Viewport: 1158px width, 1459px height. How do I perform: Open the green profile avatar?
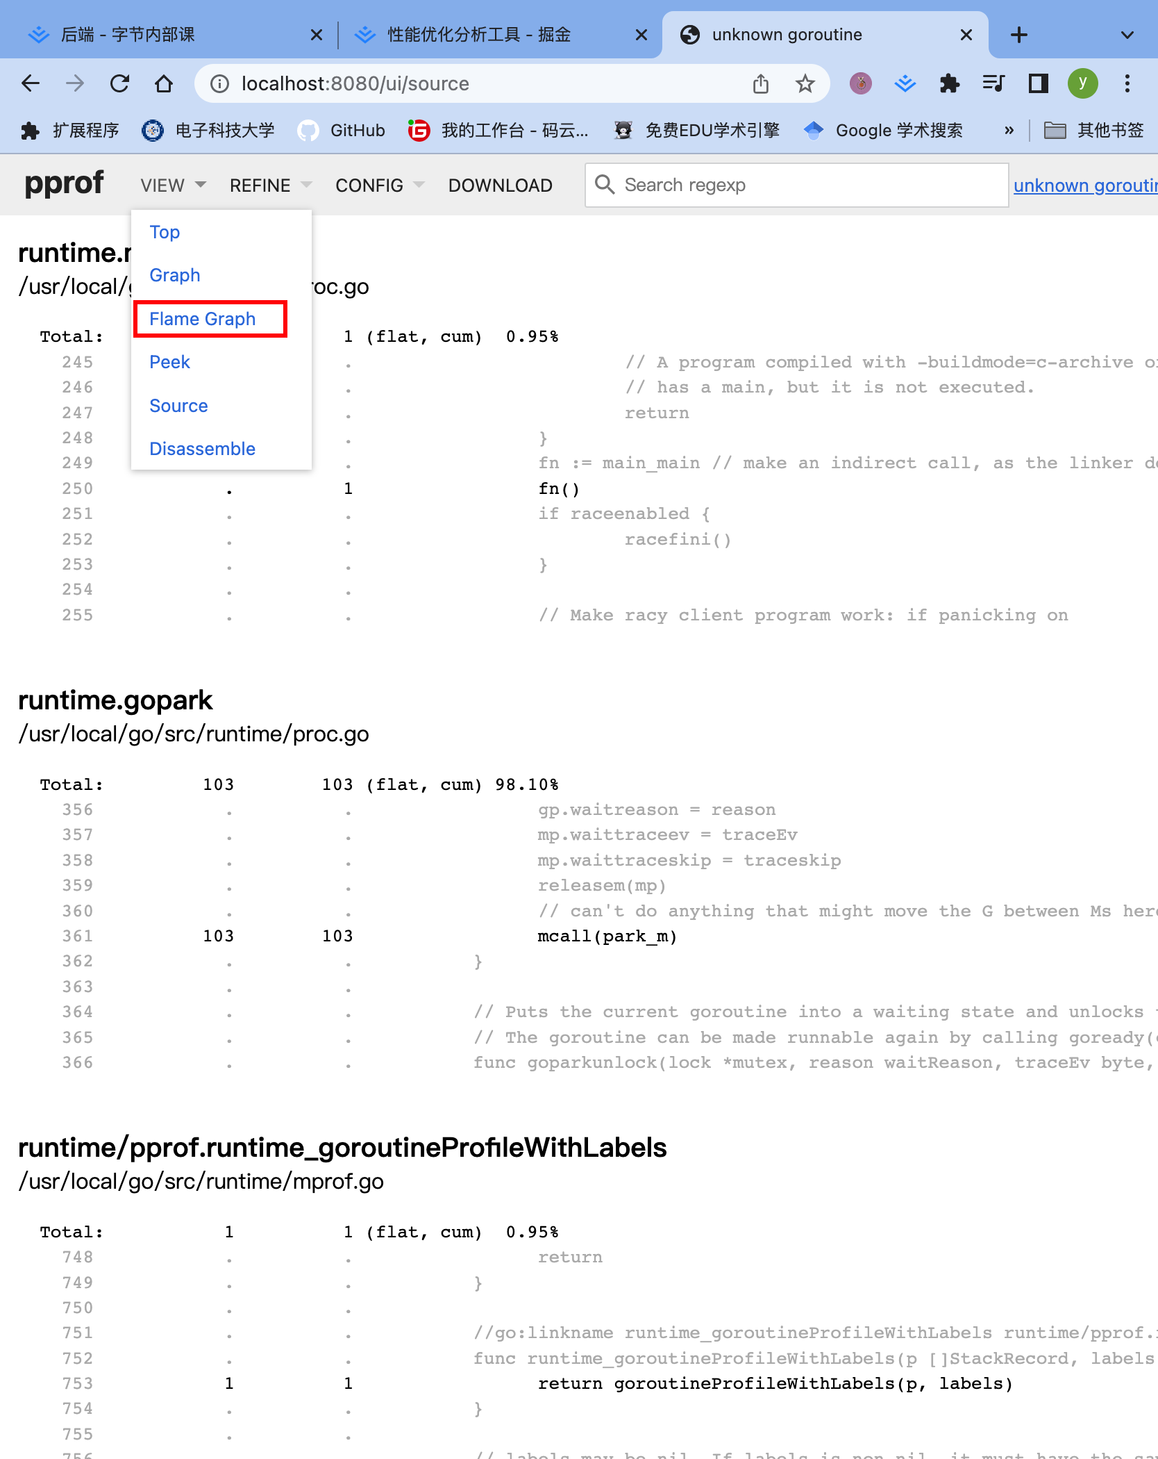(x=1082, y=84)
